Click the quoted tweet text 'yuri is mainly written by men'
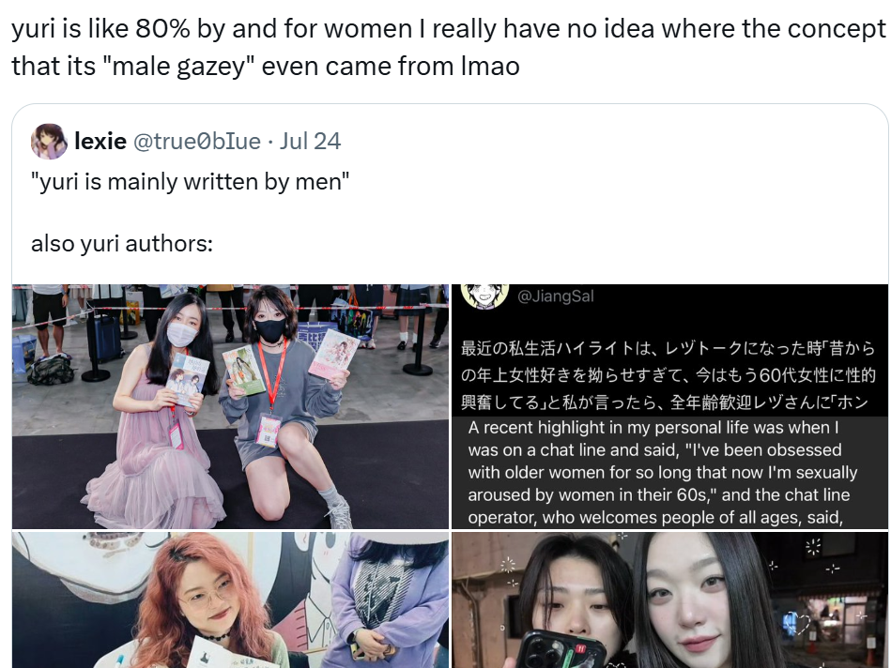The image size is (891, 668). point(190,182)
